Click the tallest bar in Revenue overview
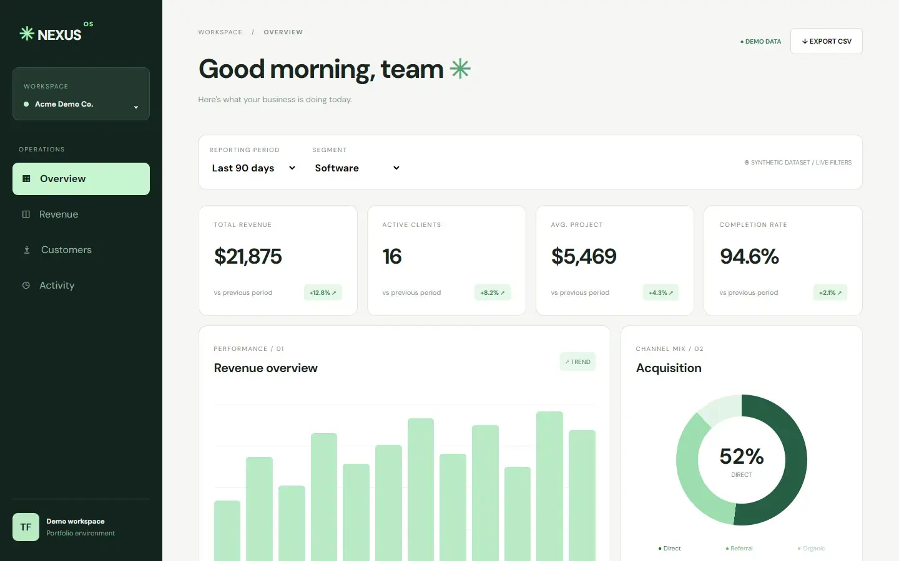This screenshot has height=561, width=899. click(x=549, y=486)
